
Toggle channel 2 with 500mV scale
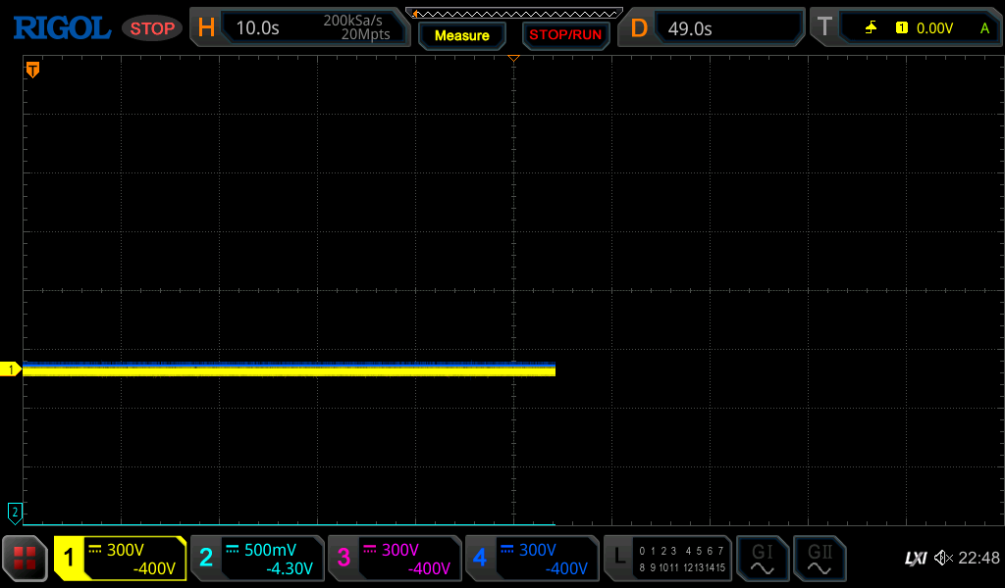point(257,559)
